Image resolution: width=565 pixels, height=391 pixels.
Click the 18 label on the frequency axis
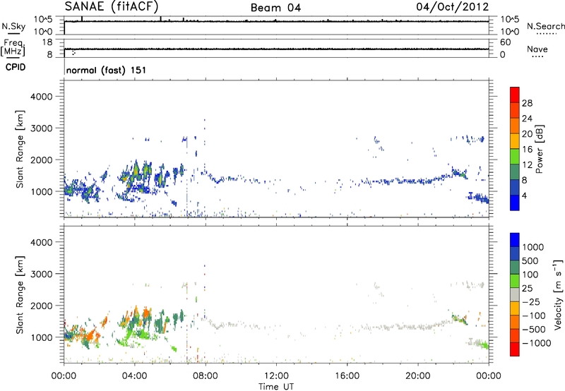(47, 42)
